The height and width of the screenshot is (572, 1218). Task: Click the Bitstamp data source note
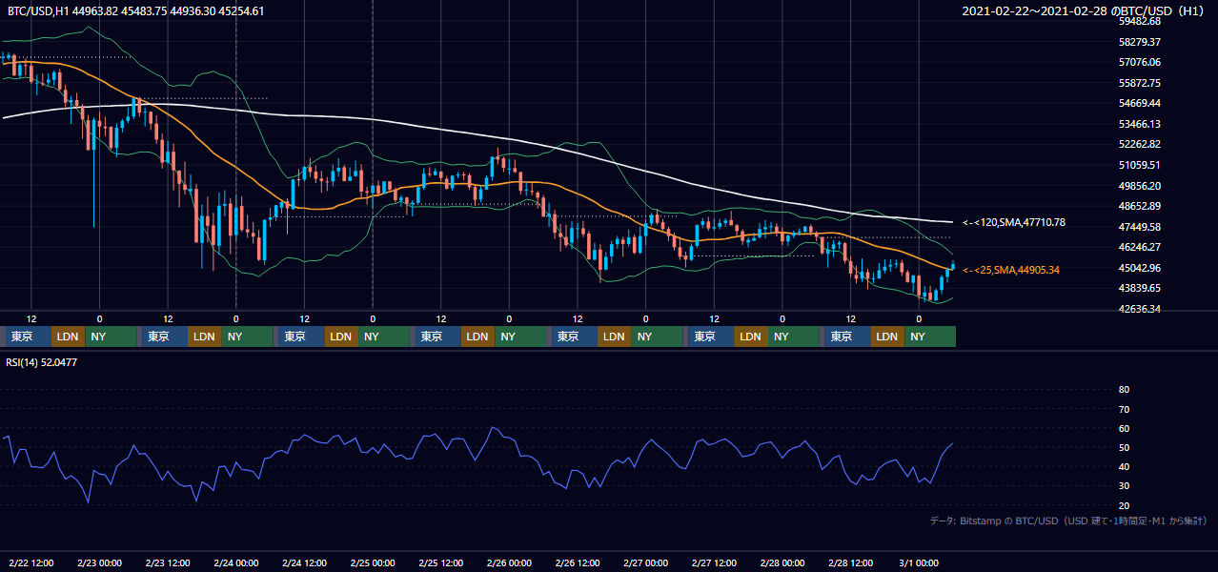(x=1068, y=521)
